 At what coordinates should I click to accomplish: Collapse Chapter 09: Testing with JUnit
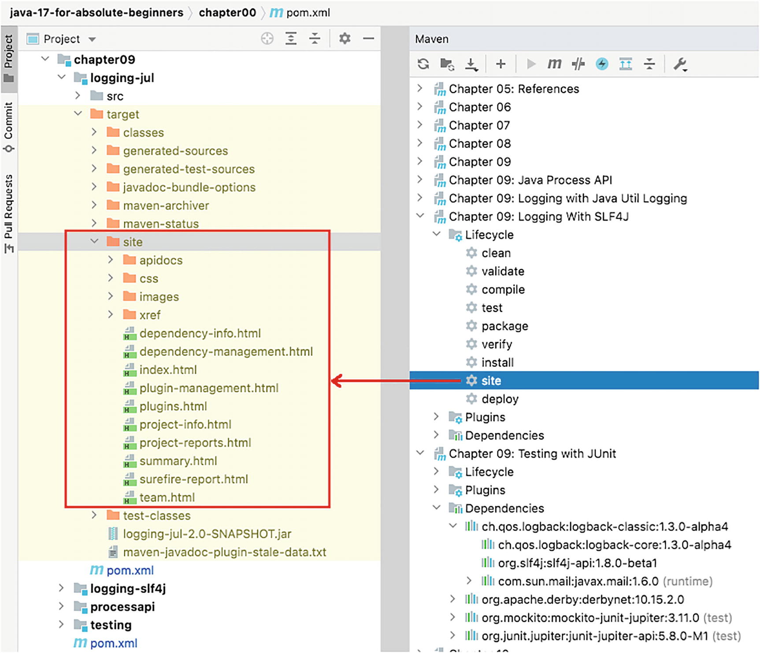[420, 453]
